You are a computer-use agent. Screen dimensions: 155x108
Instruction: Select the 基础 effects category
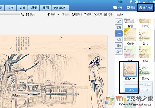tap(119, 28)
